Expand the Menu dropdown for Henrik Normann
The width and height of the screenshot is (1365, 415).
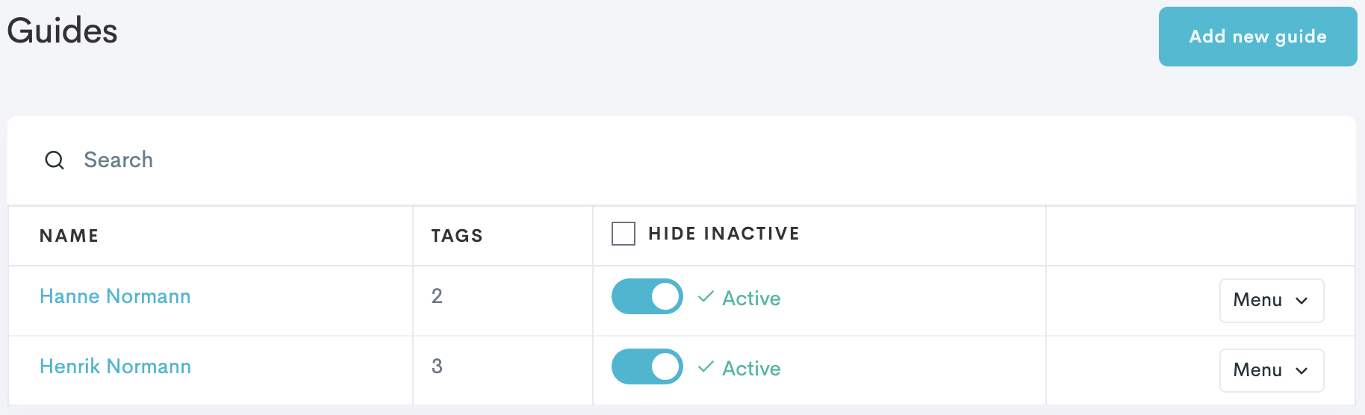(x=1271, y=370)
